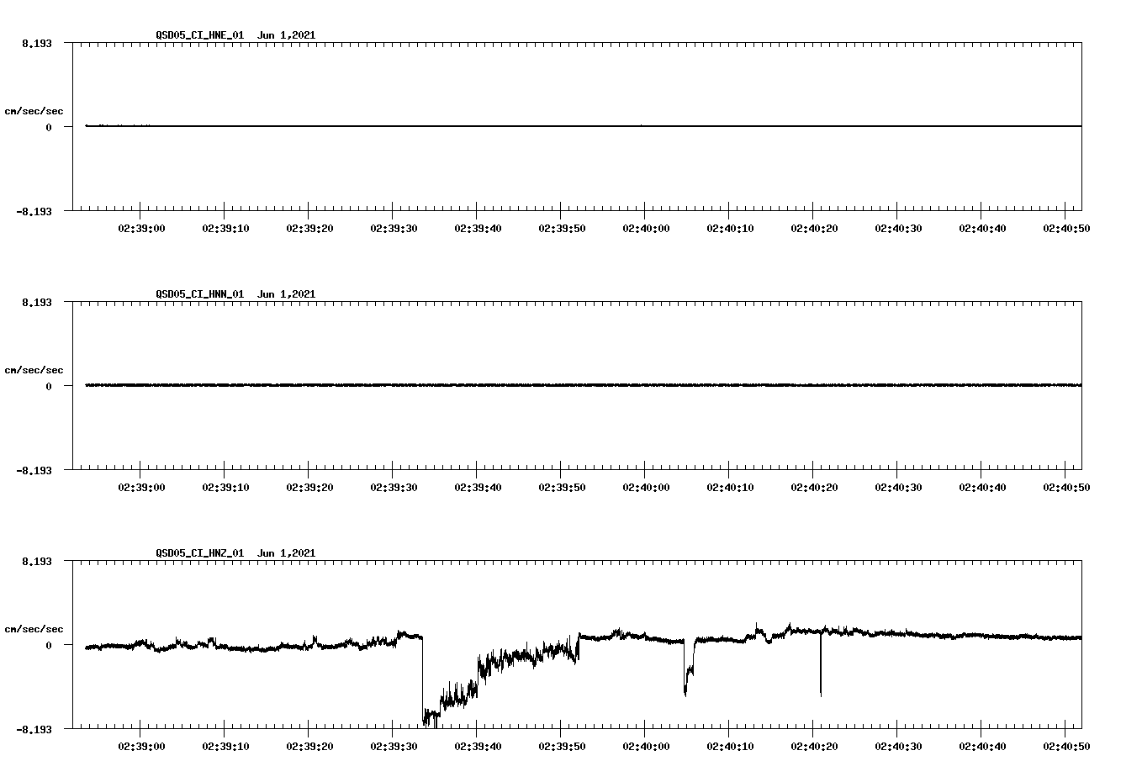Viewport: 1142px width, 777px height.
Task: Click the cm/sec/sec unit label on HNE plot
Action: pos(34,111)
